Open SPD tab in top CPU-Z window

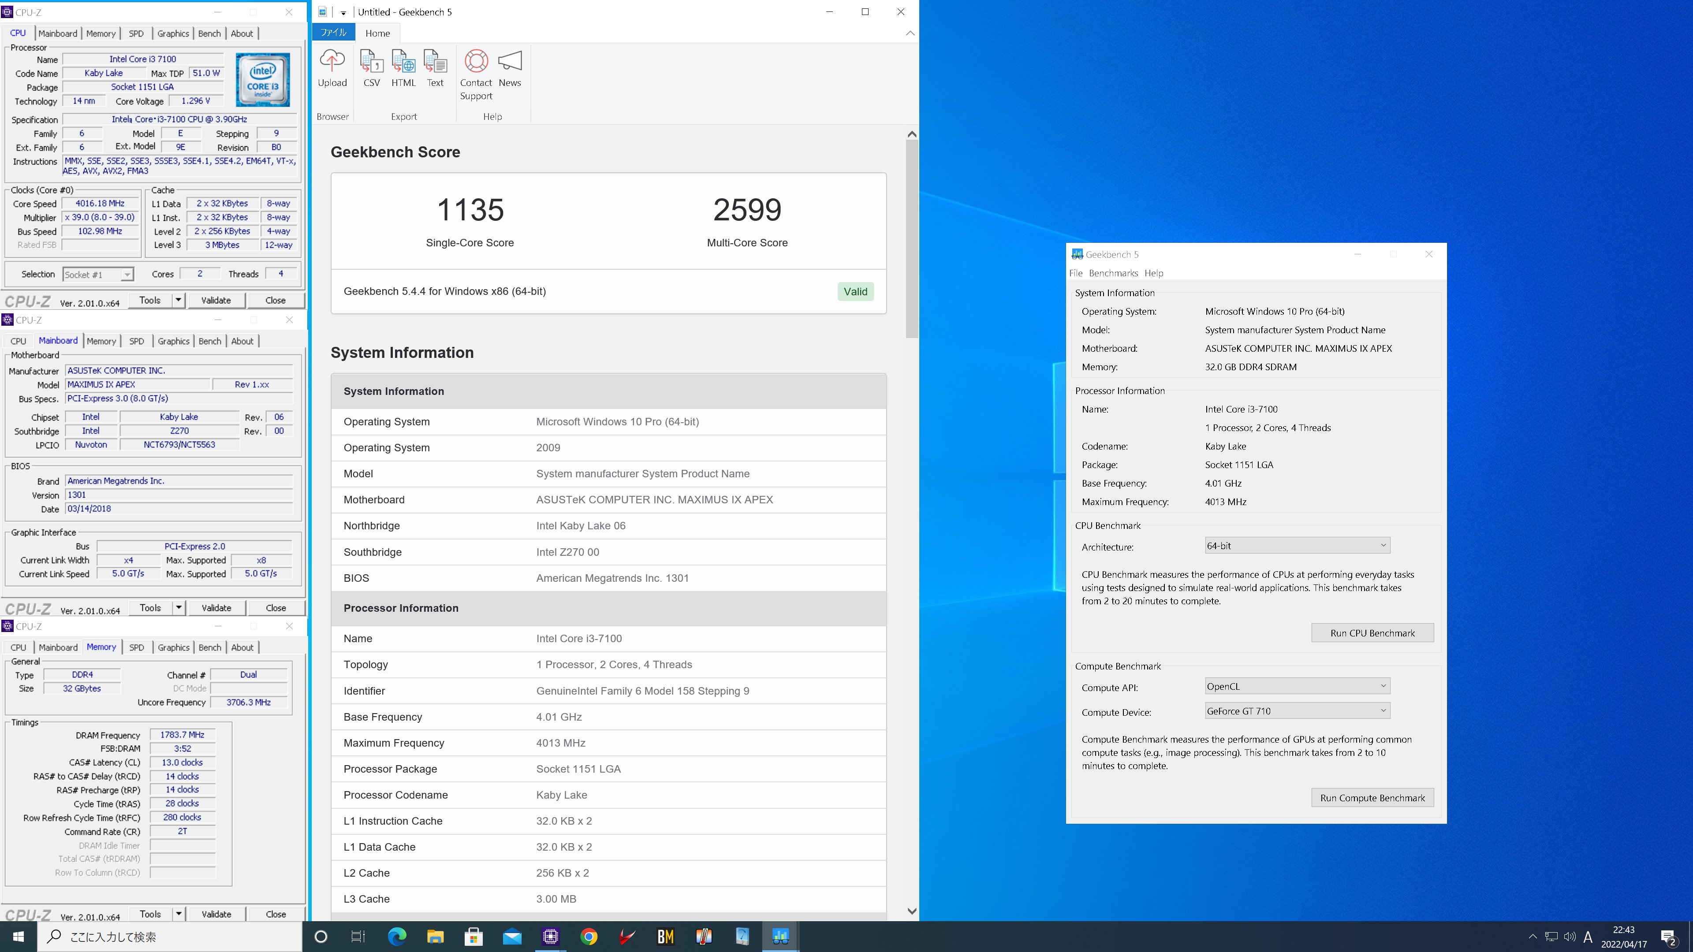pos(136,33)
